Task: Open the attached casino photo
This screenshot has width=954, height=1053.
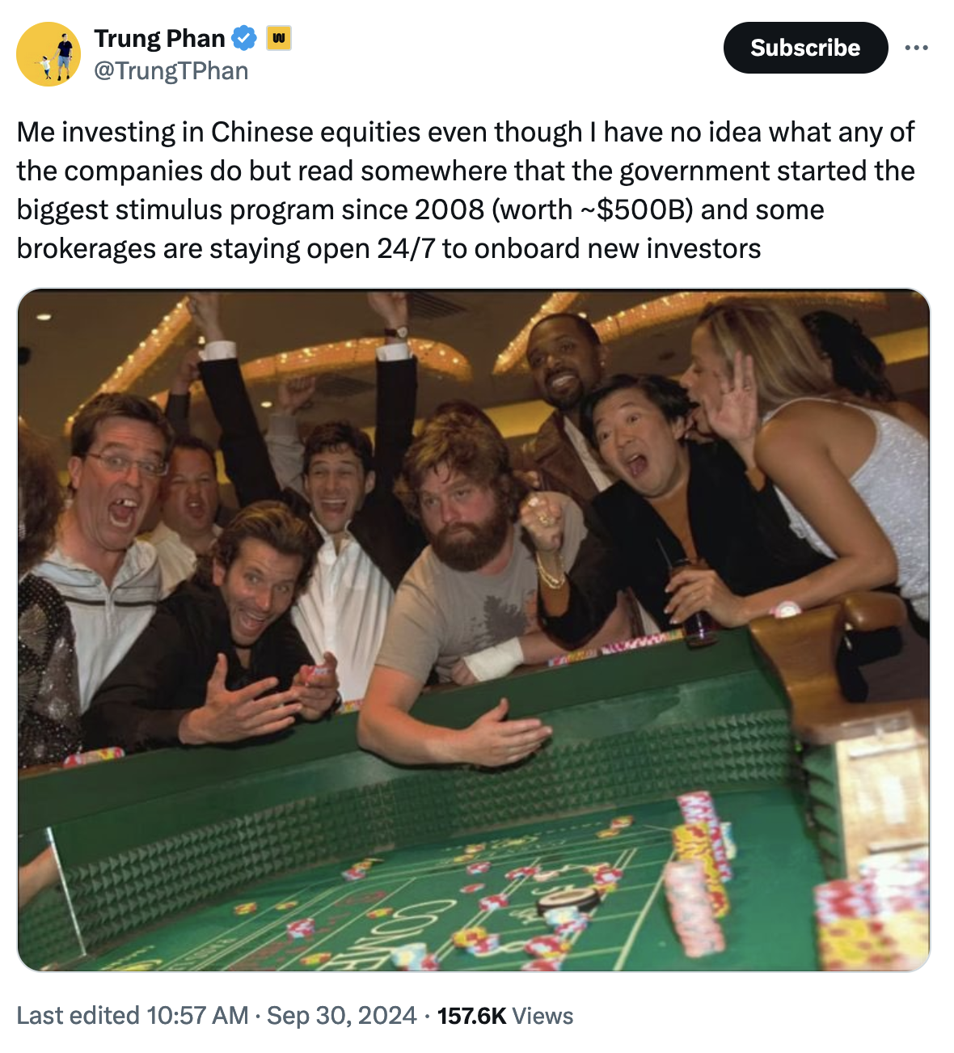Action: tap(474, 630)
